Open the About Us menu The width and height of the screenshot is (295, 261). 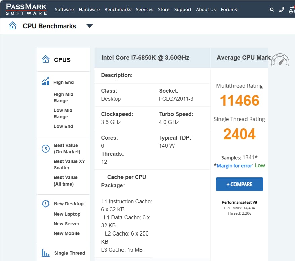click(x=206, y=10)
